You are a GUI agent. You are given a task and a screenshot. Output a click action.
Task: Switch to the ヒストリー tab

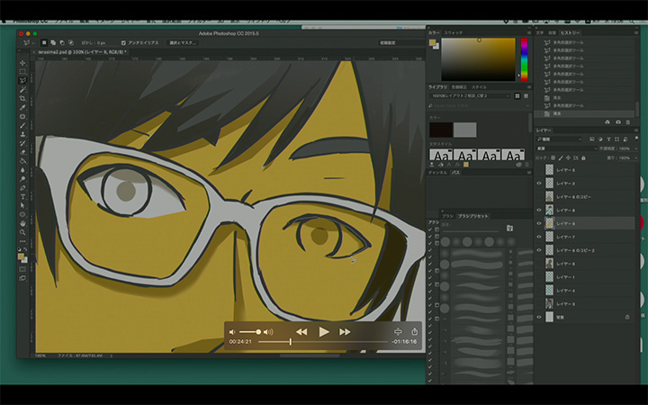point(570,32)
